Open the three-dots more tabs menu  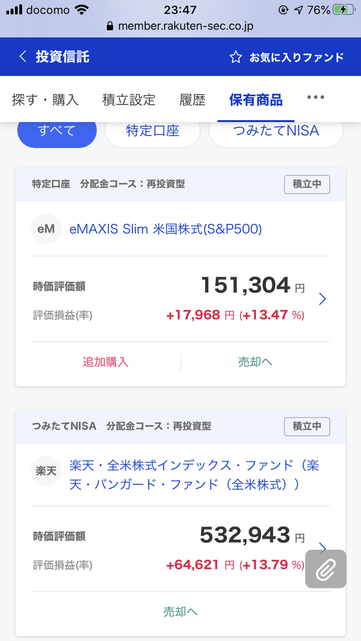(315, 97)
